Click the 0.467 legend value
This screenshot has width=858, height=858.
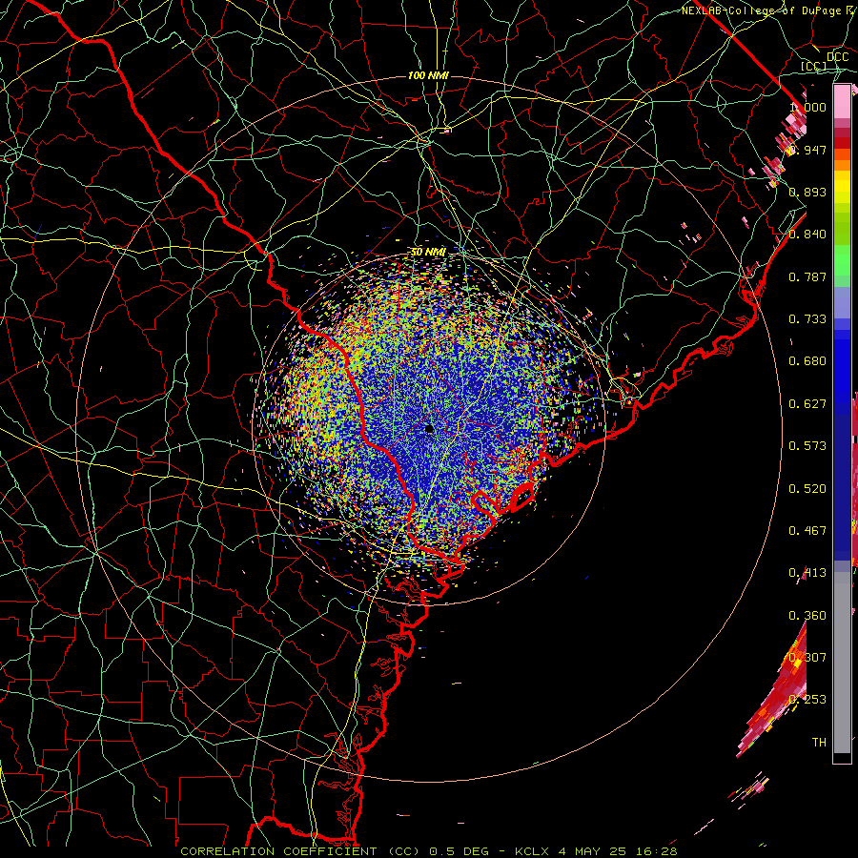click(x=807, y=531)
